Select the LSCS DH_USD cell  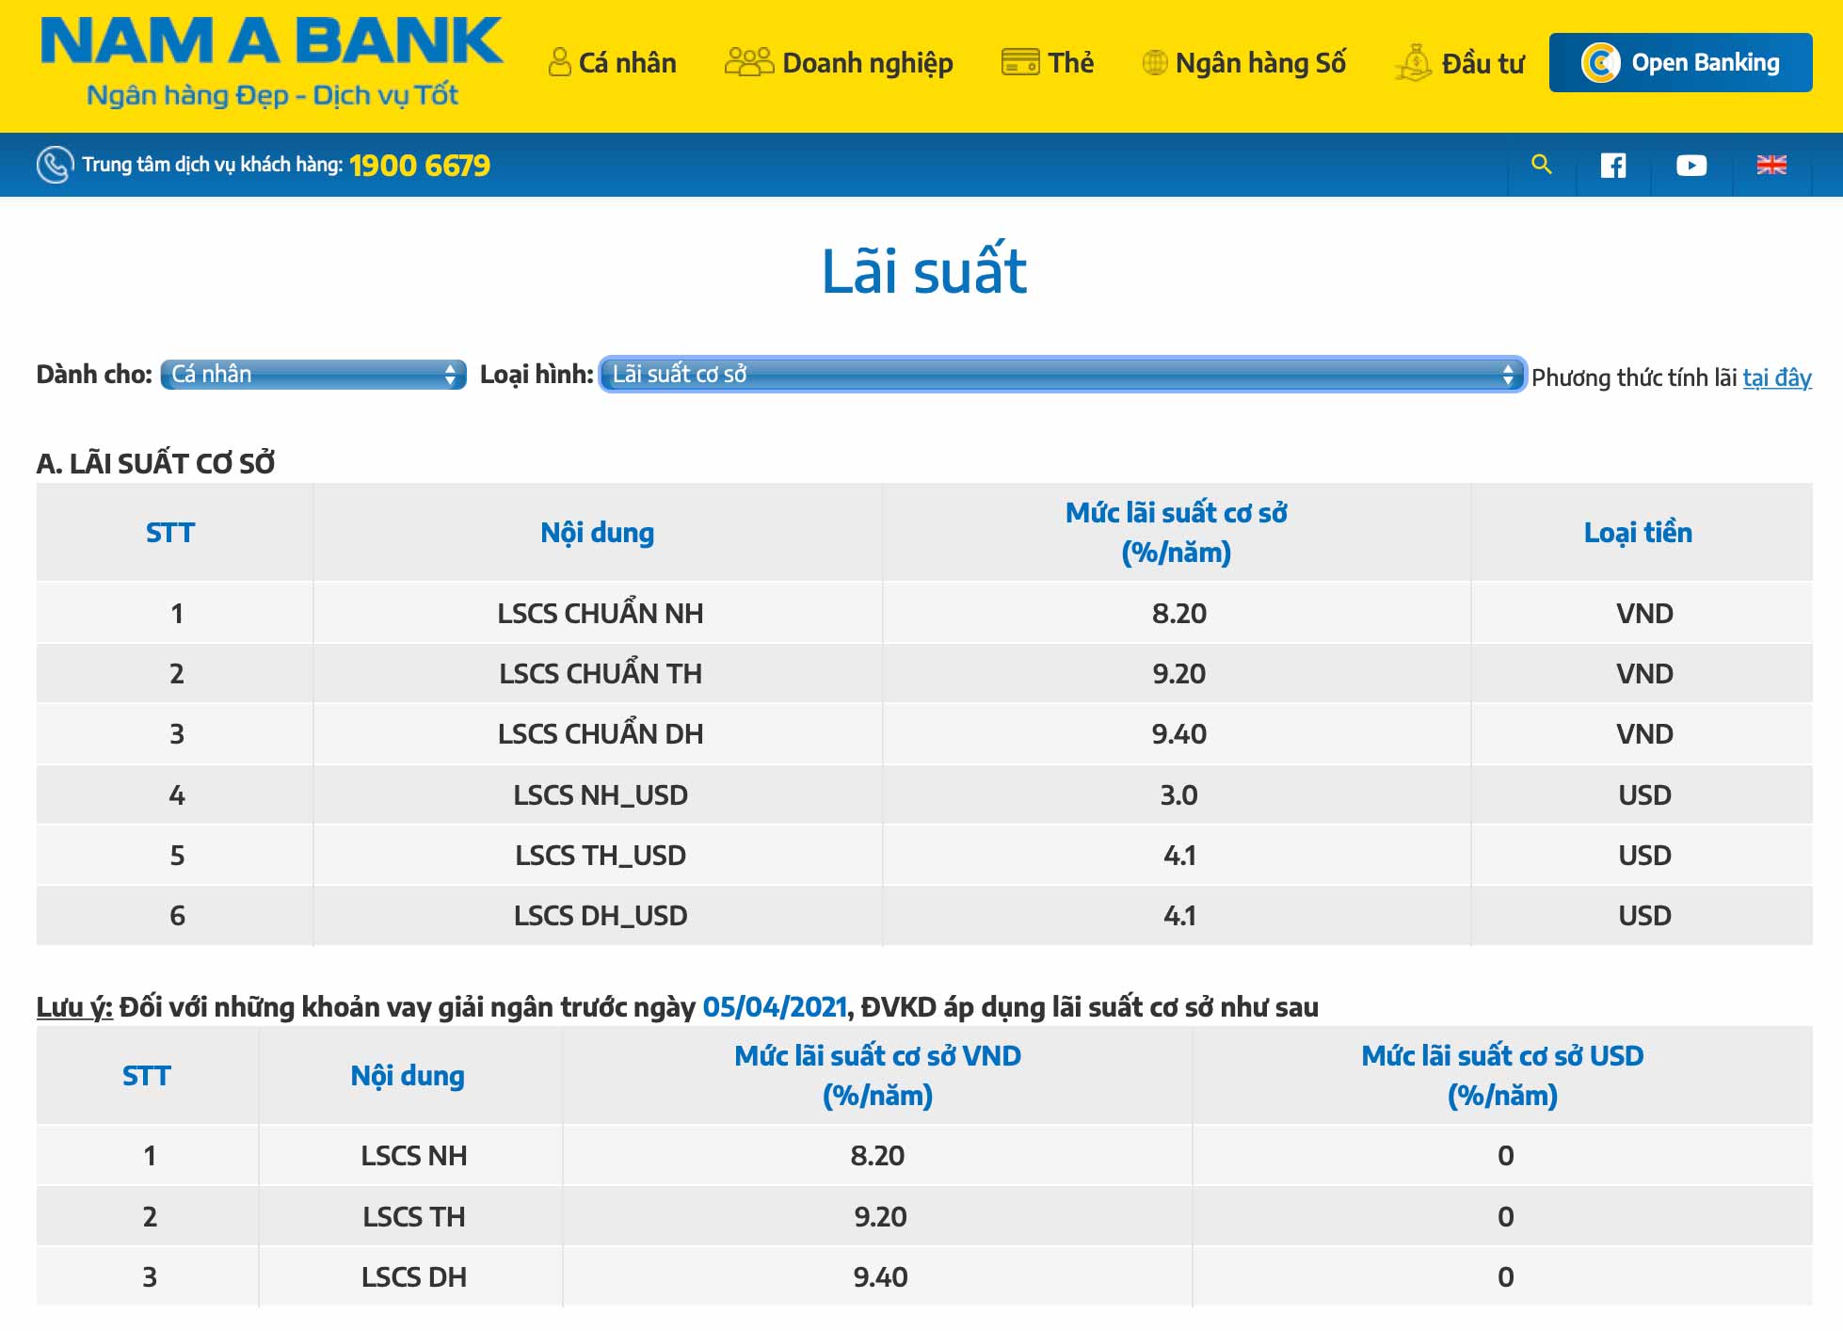600,915
